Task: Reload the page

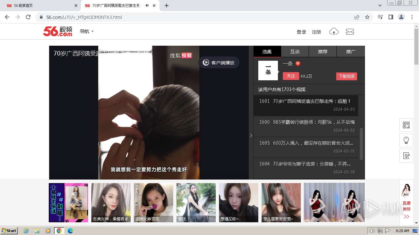Action: pyautogui.click(x=28, y=17)
